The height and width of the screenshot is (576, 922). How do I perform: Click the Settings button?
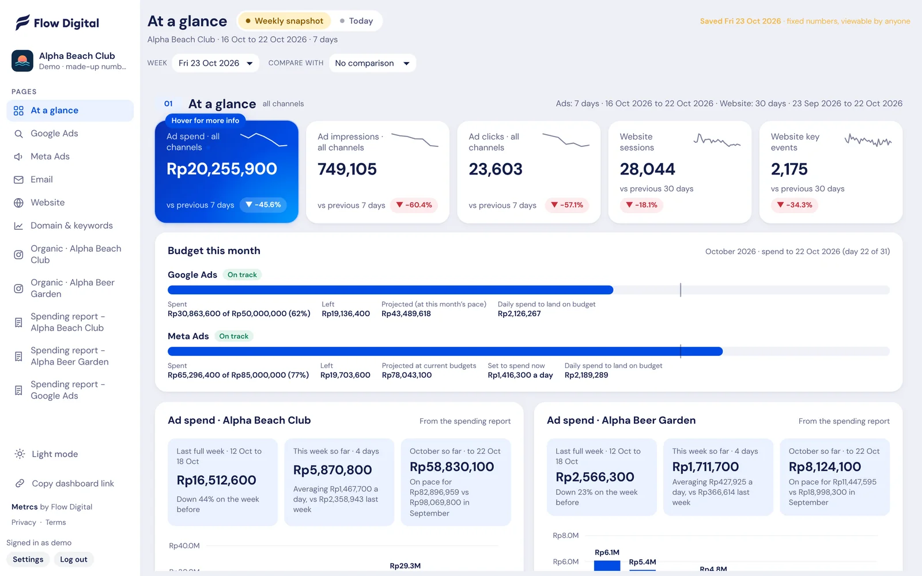pos(28,559)
